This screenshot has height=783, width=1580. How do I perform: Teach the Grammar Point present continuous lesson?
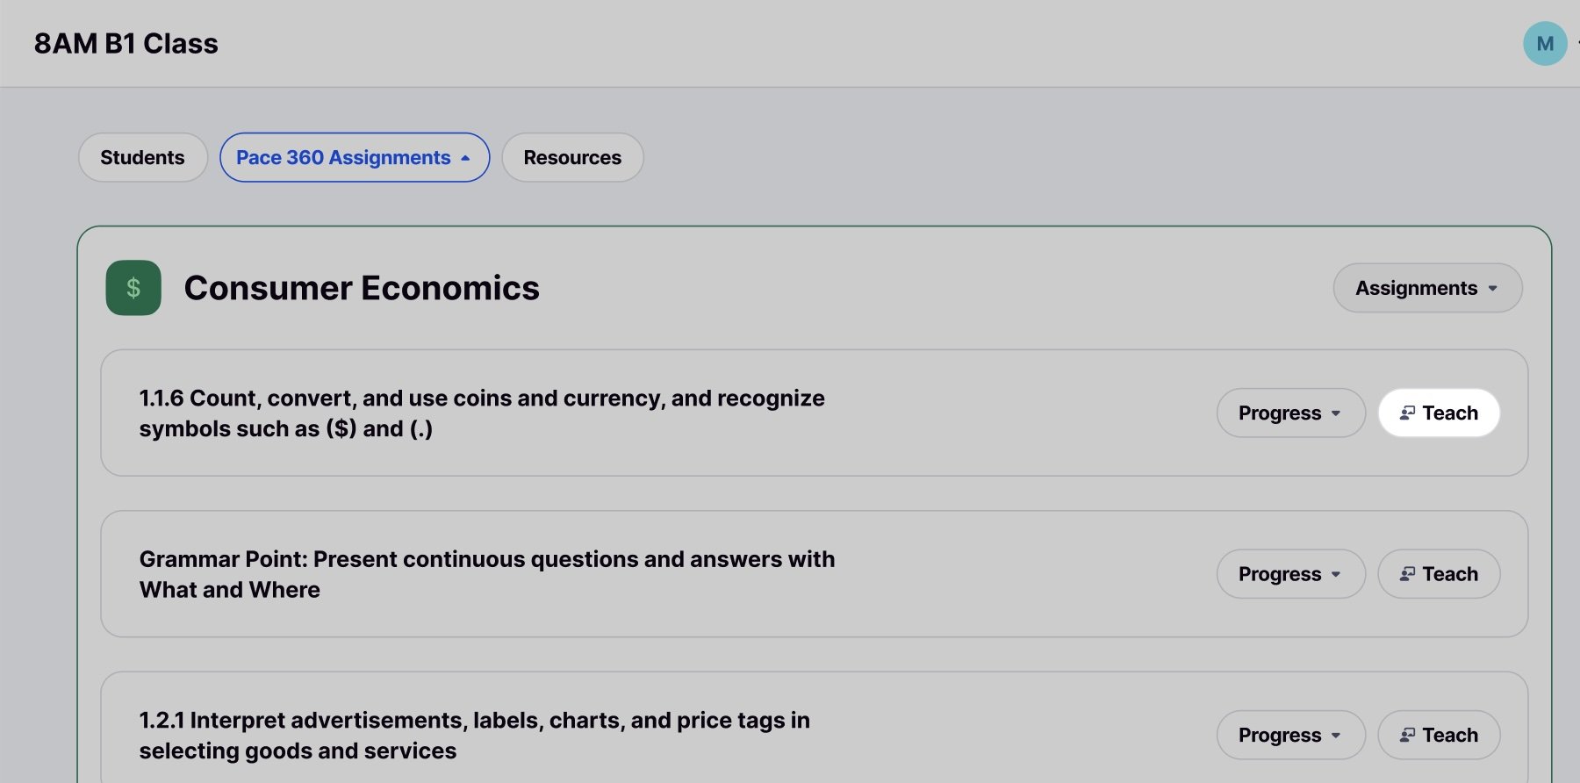click(x=1439, y=574)
